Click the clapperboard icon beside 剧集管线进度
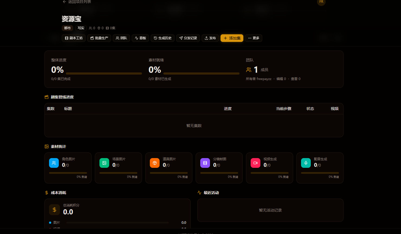Viewport: 401px width, 234px height. (x=47, y=97)
